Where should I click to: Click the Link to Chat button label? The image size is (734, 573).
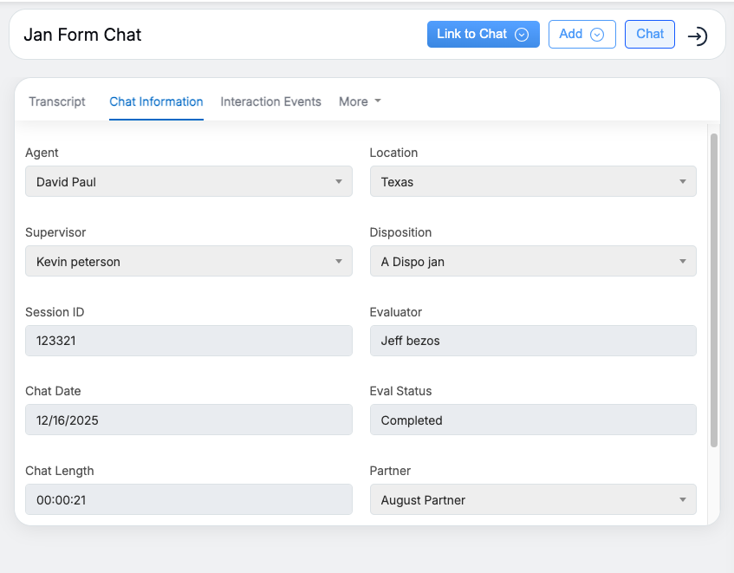tap(471, 35)
